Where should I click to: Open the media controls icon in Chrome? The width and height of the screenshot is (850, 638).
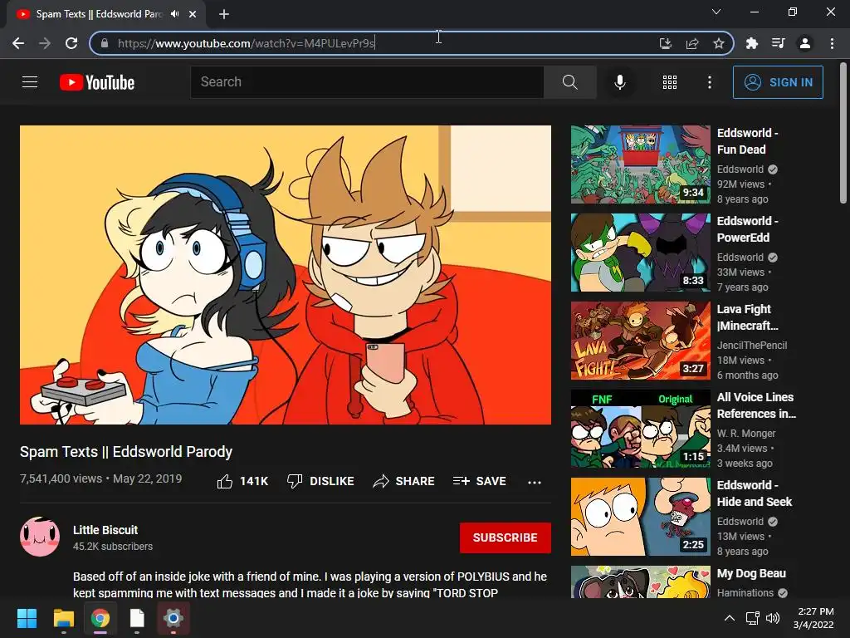coord(778,43)
